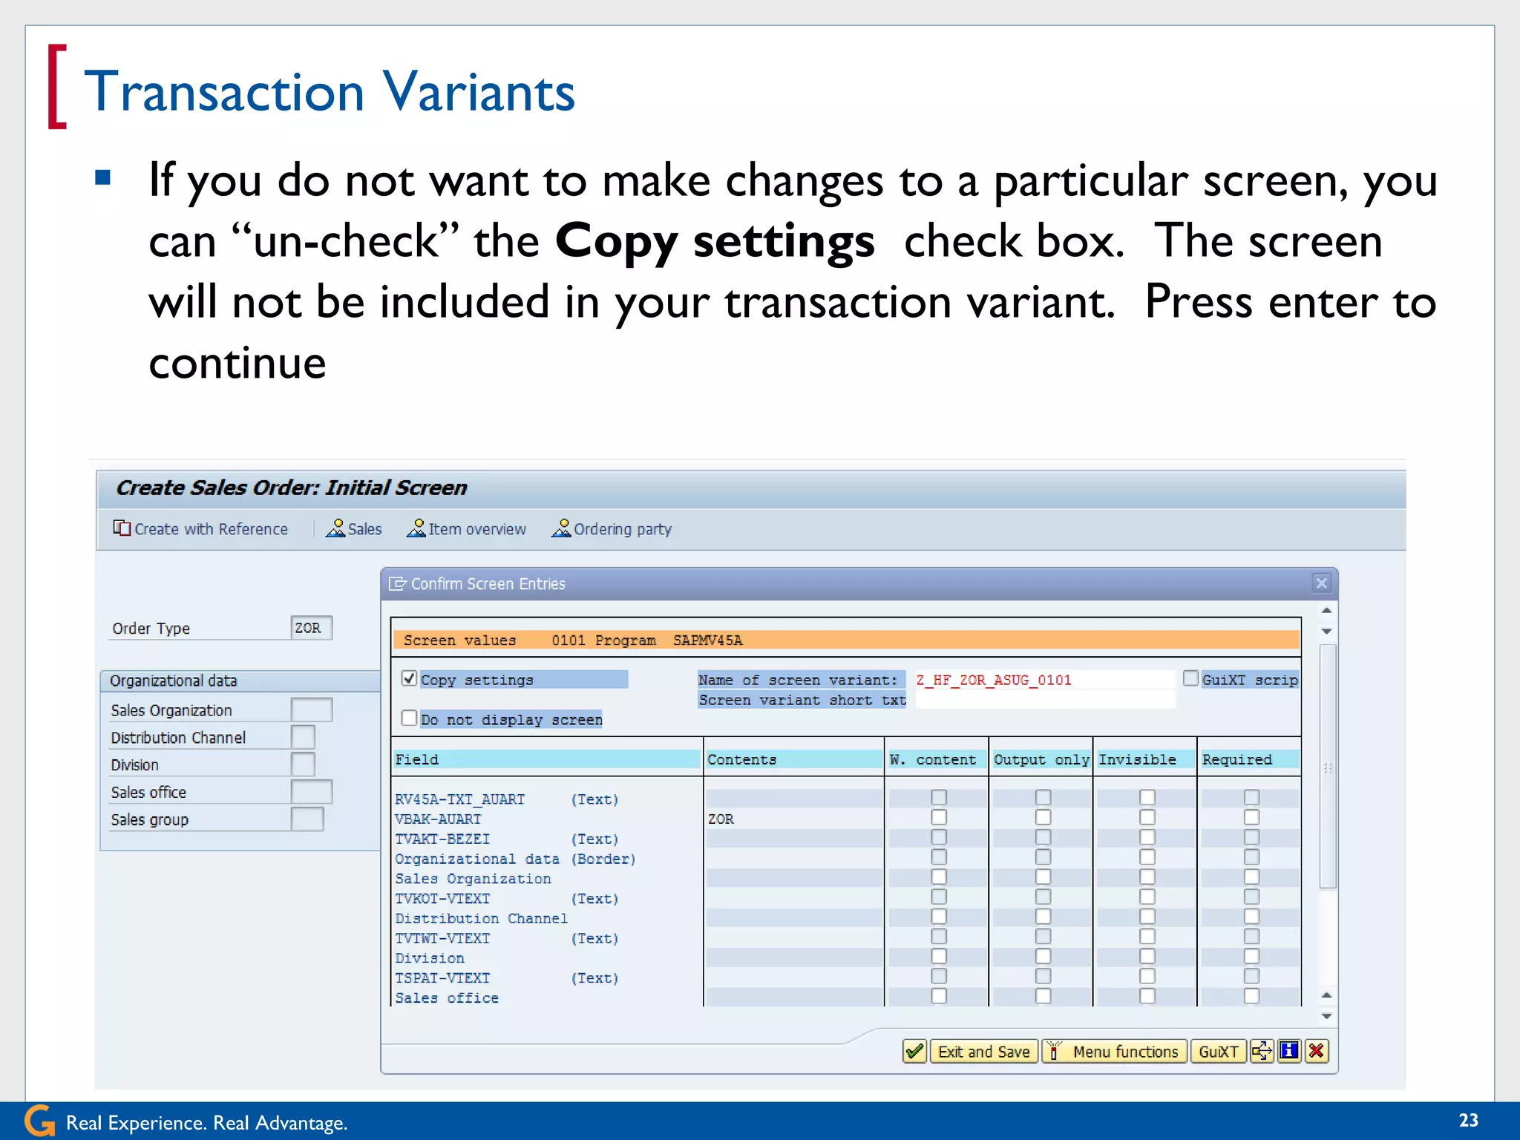The width and height of the screenshot is (1520, 1140).
Task: Click the red X cancel icon
Action: 1317,1051
